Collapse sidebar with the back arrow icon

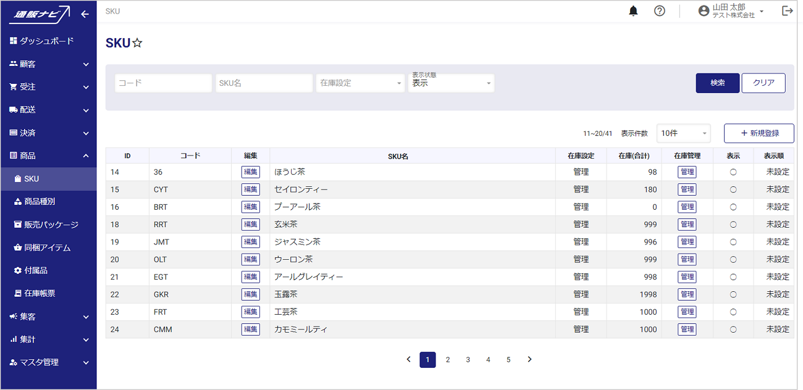[x=85, y=14]
